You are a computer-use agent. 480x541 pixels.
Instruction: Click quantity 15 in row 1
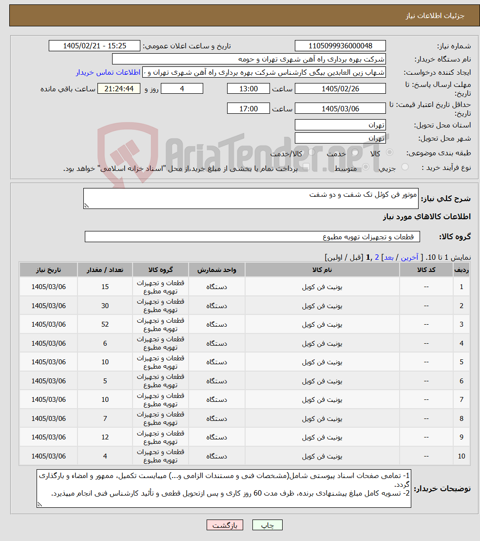click(x=105, y=287)
